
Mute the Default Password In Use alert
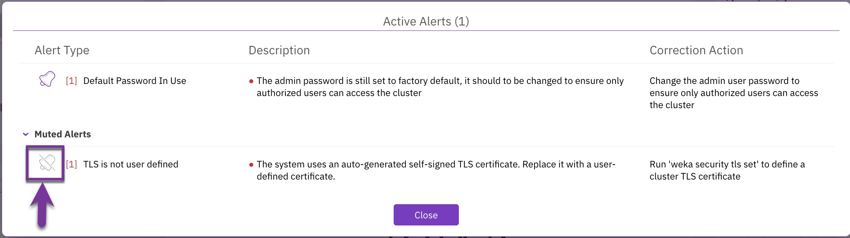click(x=47, y=79)
